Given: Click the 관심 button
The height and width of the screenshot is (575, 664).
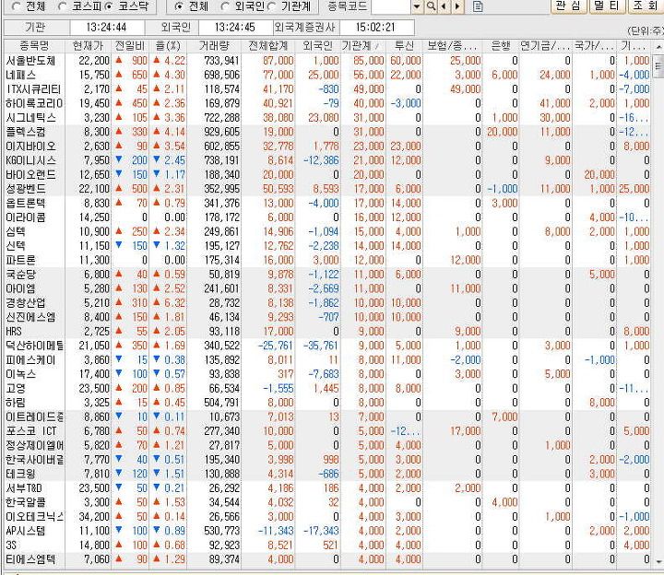Looking at the screenshot, I should [x=568, y=6].
